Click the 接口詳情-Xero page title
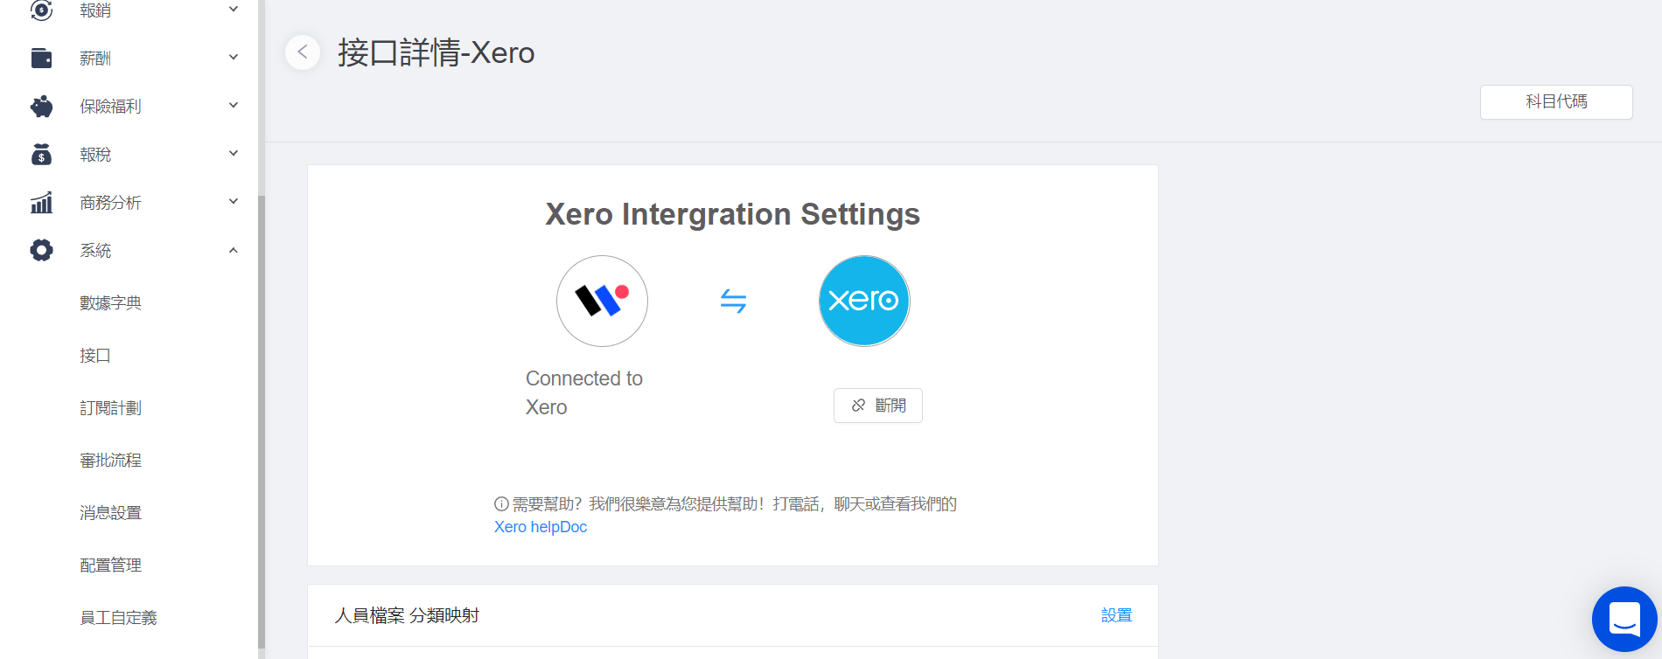Image resolution: width=1662 pixels, height=659 pixels. [x=436, y=52]
